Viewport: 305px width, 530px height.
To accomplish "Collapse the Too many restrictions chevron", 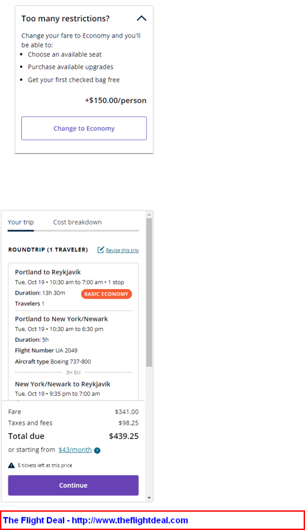I will coord(142,18).
